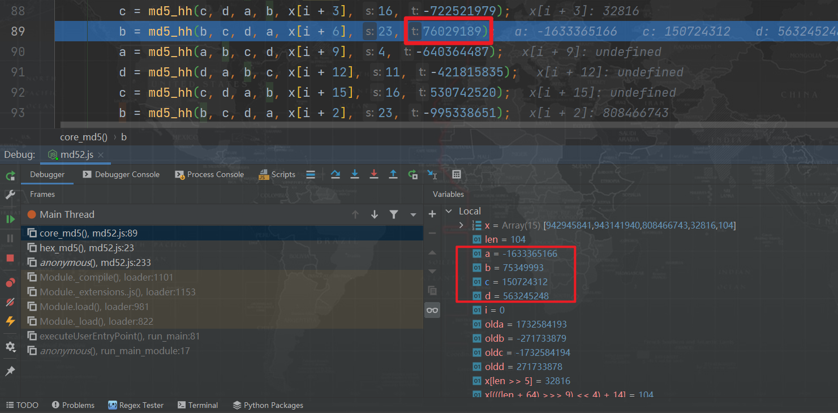The image size is (838, 413).
Task: Open the Process Console tab
Action: [209, 174]
